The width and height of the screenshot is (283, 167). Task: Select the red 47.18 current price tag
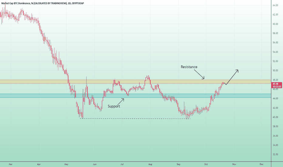[x=277, y=85]
